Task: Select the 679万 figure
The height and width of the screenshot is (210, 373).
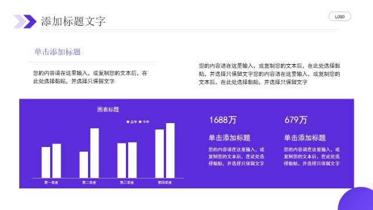Action: click(295, 120)
